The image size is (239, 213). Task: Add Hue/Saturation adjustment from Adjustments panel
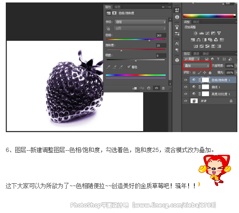click(x=193, y=40)
